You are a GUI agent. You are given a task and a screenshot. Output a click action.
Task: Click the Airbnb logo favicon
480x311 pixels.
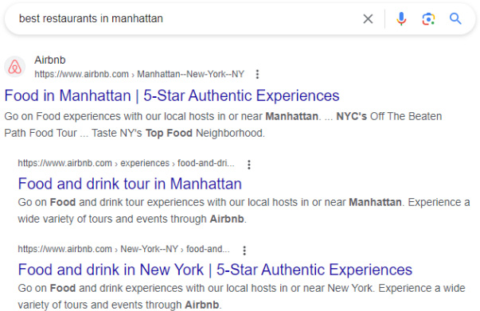[x=14, y=67]
